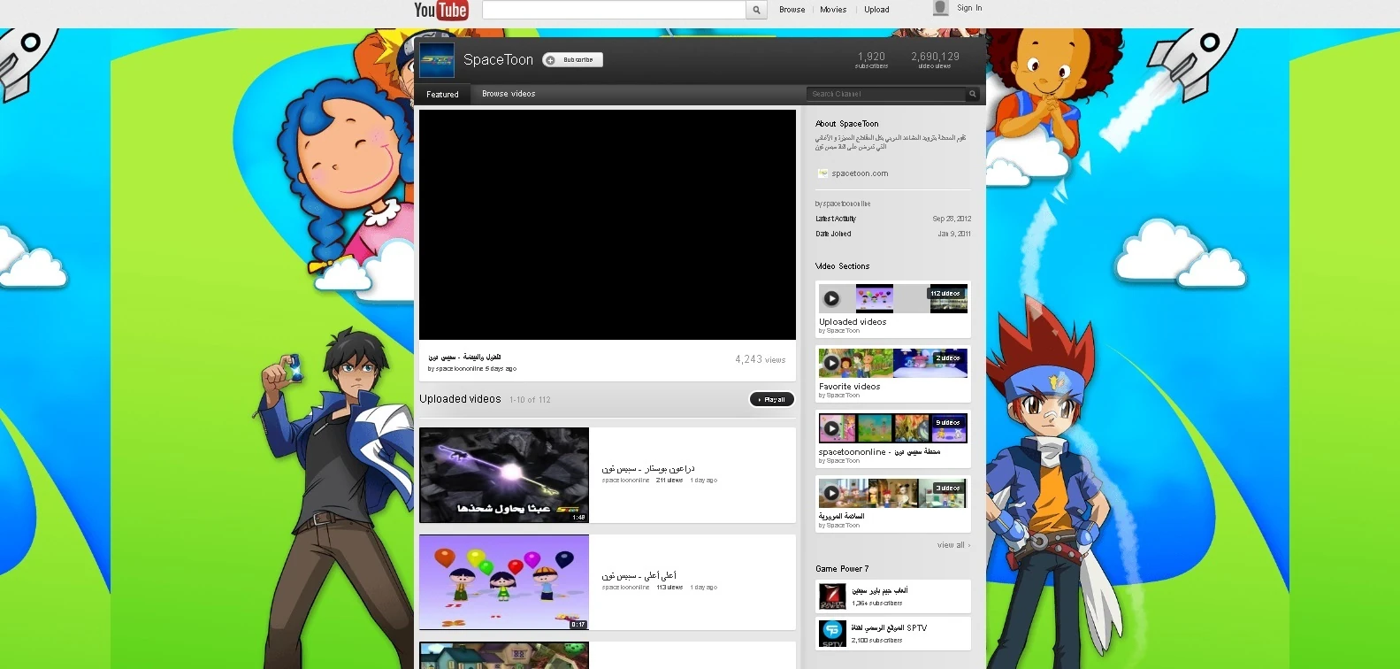Click the Uploaded videos section thumbnail strip with 112 videos
Viewport: 1400px width, 669px height.
click(893, 298)
